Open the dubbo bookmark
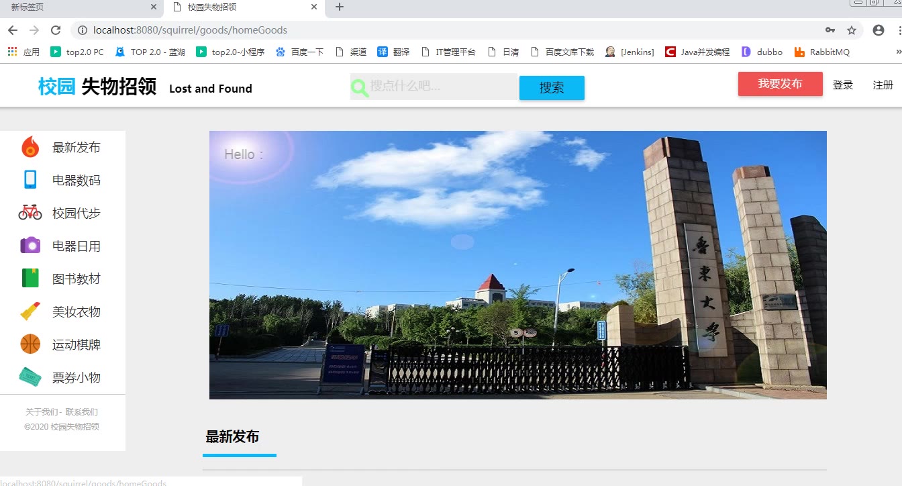 tap(762, 52)
